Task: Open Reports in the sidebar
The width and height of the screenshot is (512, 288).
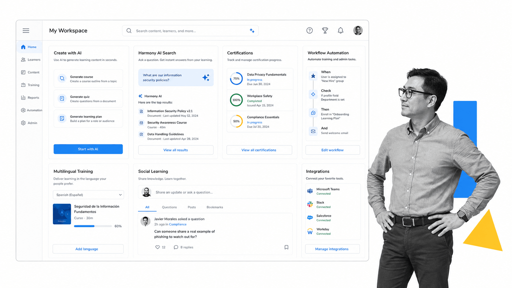Action: pyautogui.click(x=30, y=98)
